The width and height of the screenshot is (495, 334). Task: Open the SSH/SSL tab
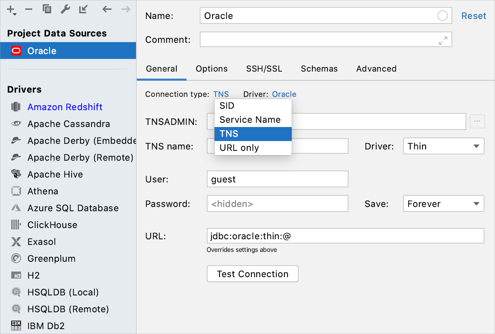[264, 69]
